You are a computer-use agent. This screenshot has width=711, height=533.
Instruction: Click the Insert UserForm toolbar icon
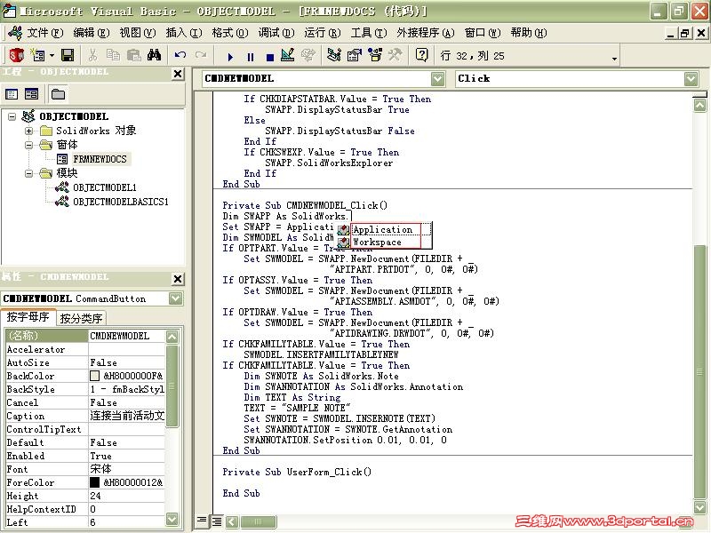click(x=38, y=55)
